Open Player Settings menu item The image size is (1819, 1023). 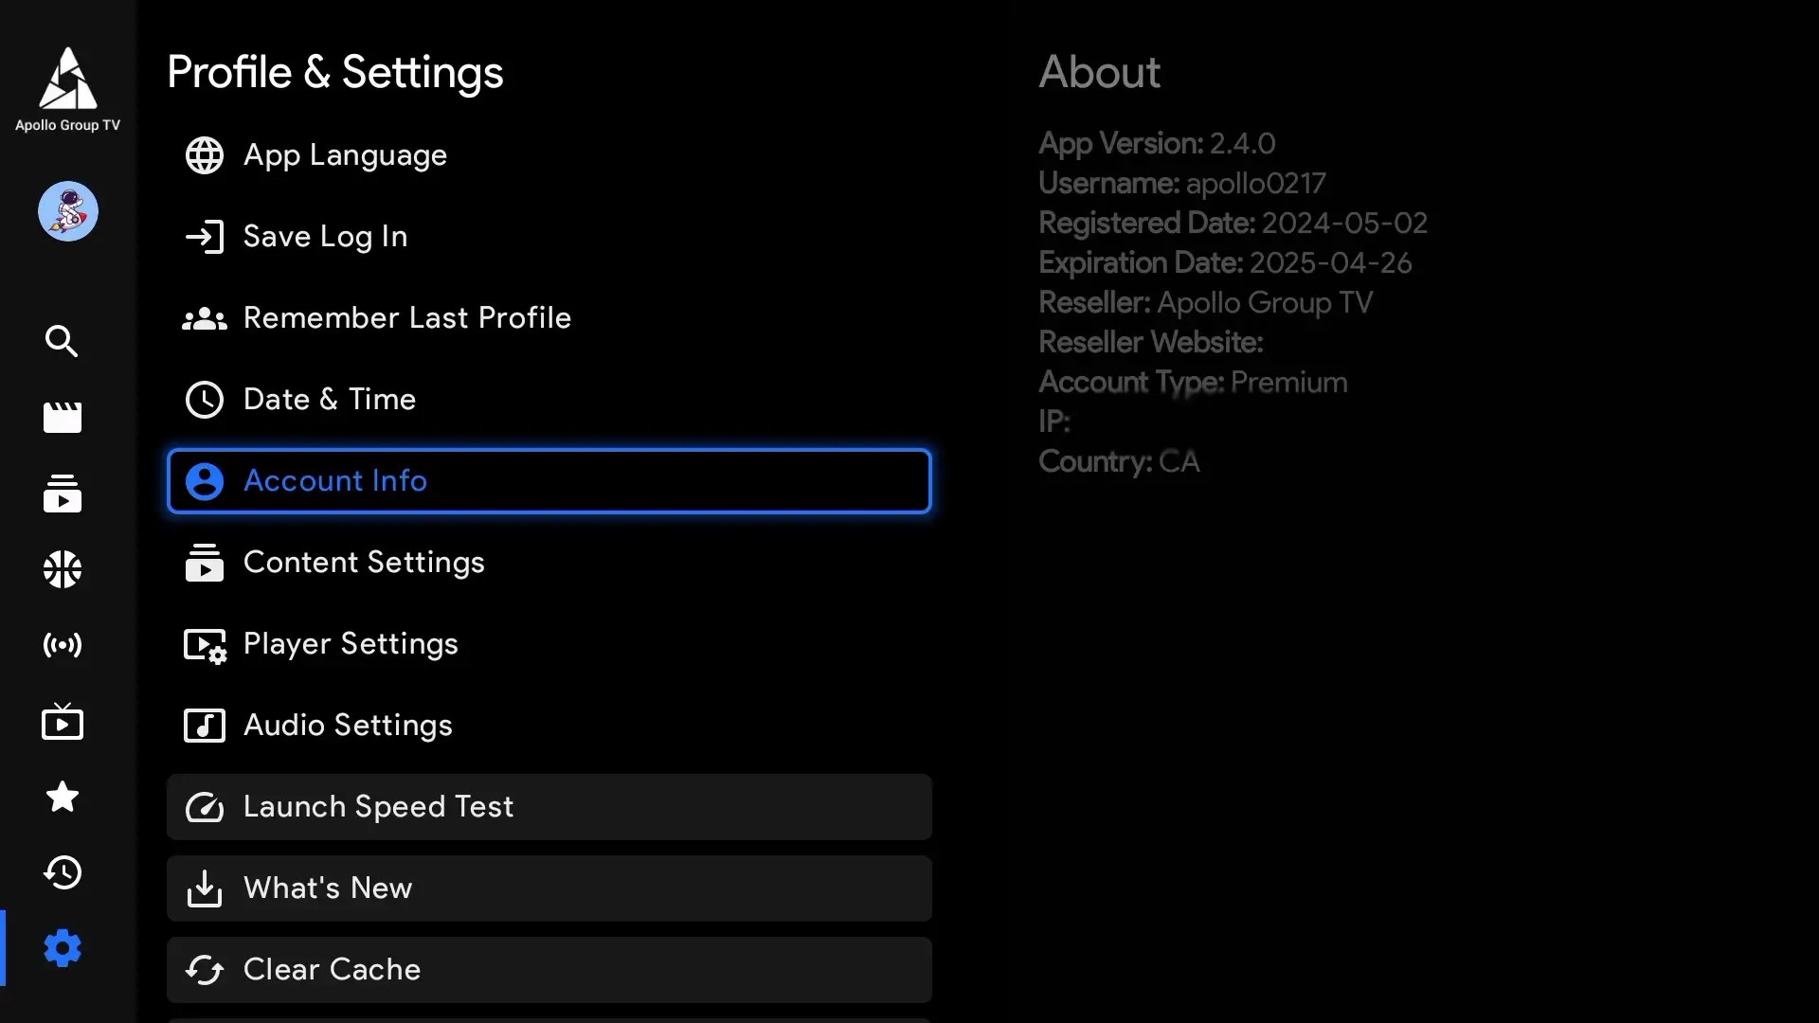pos(350,644)
